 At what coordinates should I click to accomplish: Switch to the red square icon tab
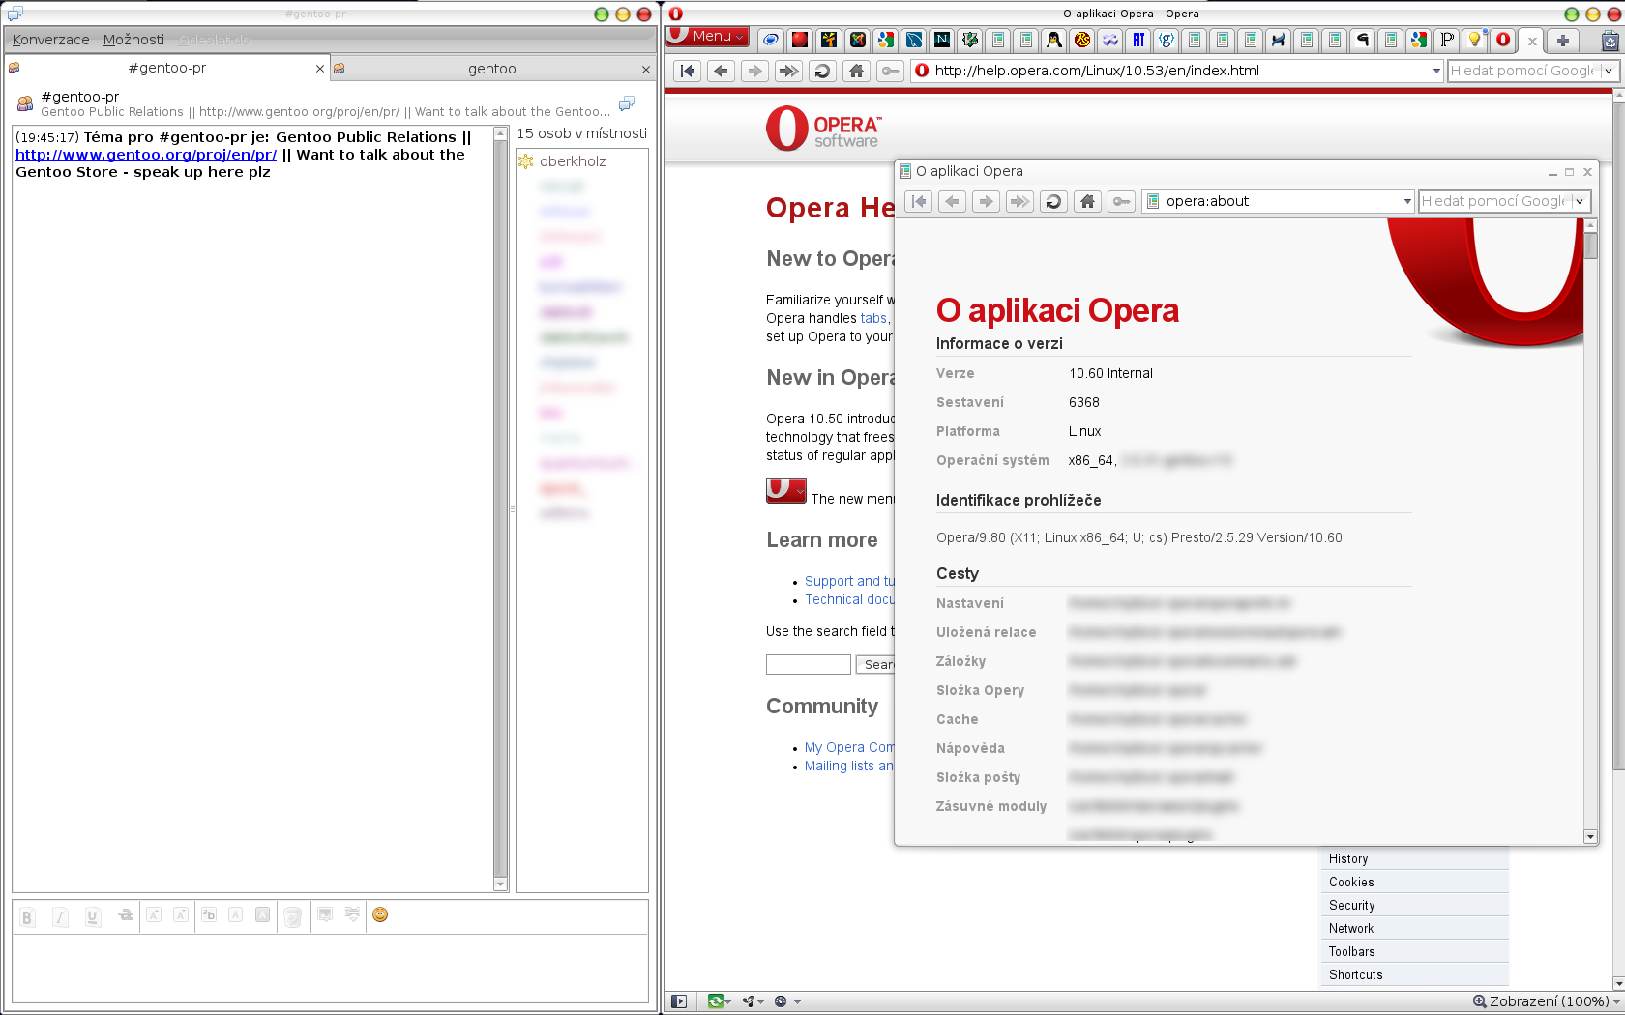pos(799,40)
